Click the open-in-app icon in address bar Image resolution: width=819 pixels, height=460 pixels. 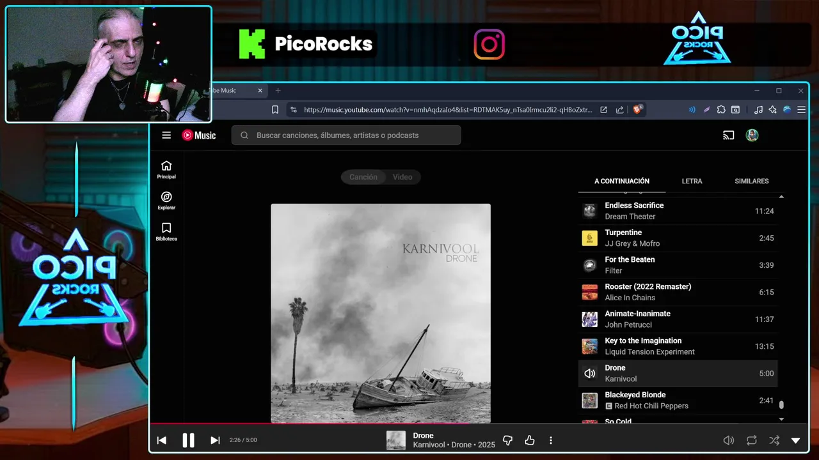(x=603, y=110)
